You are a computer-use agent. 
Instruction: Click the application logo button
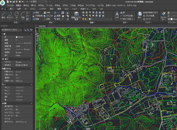click(2, 3)
